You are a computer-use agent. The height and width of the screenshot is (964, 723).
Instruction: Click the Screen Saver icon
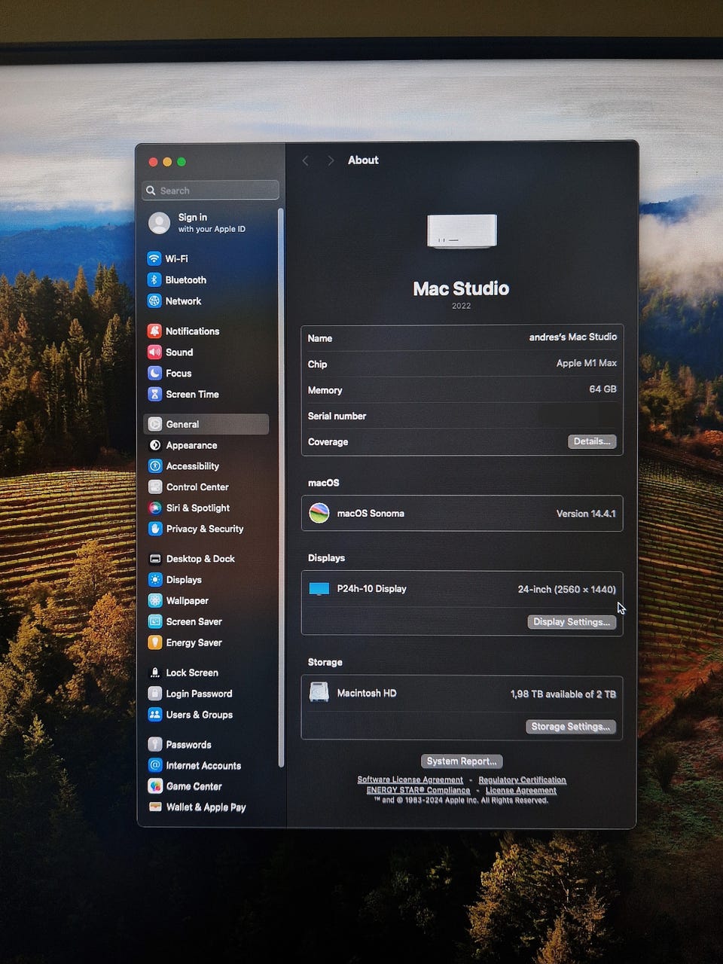pyautogui.click(x=155, y=621)
